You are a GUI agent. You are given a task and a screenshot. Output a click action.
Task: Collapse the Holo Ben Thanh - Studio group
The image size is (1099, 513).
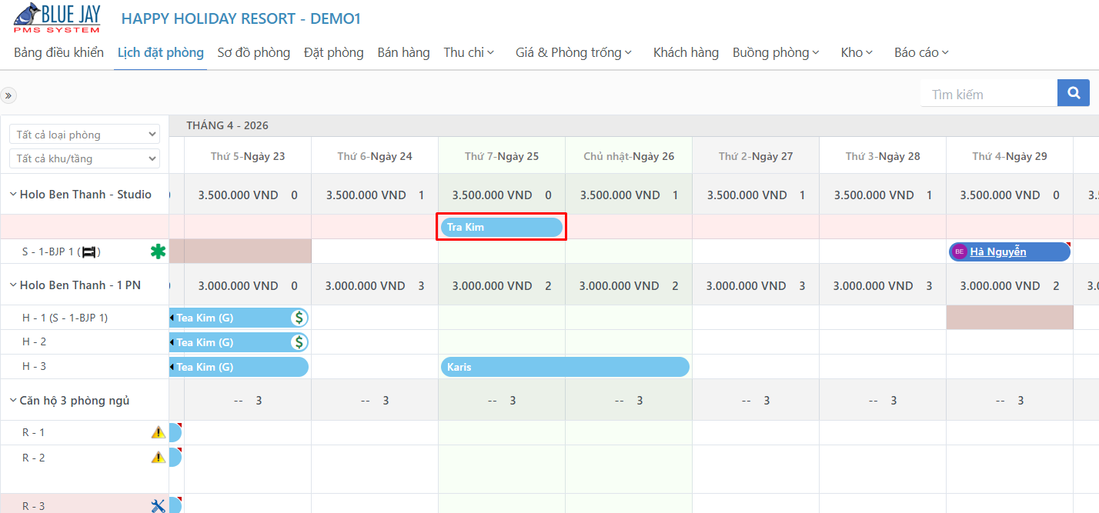point(13,195)
